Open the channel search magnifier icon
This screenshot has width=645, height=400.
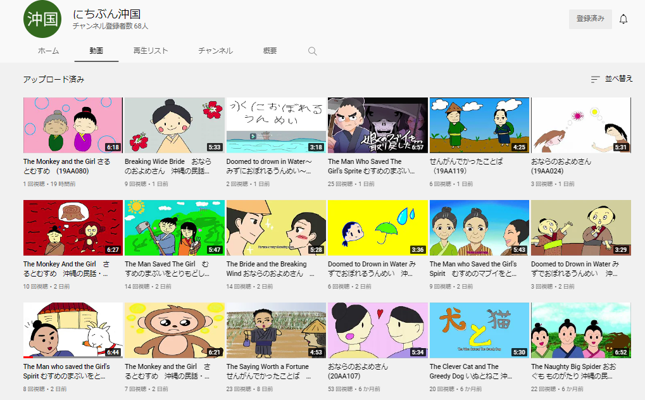tap(312, 51)
